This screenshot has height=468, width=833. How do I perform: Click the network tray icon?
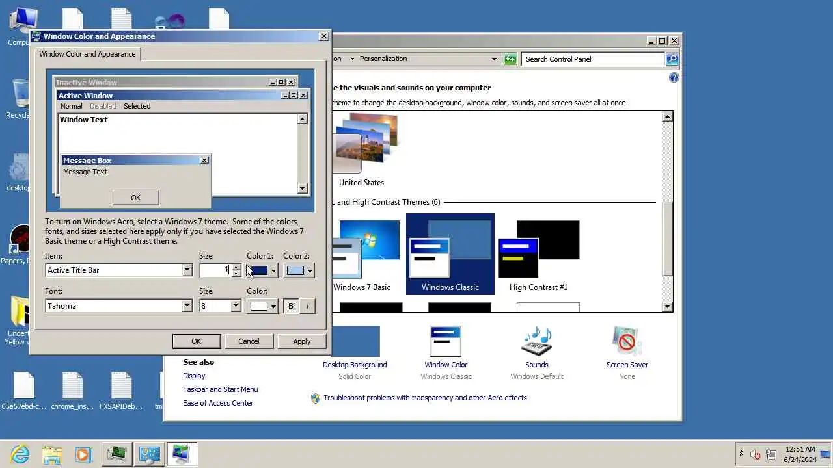(x=771, y=454)
